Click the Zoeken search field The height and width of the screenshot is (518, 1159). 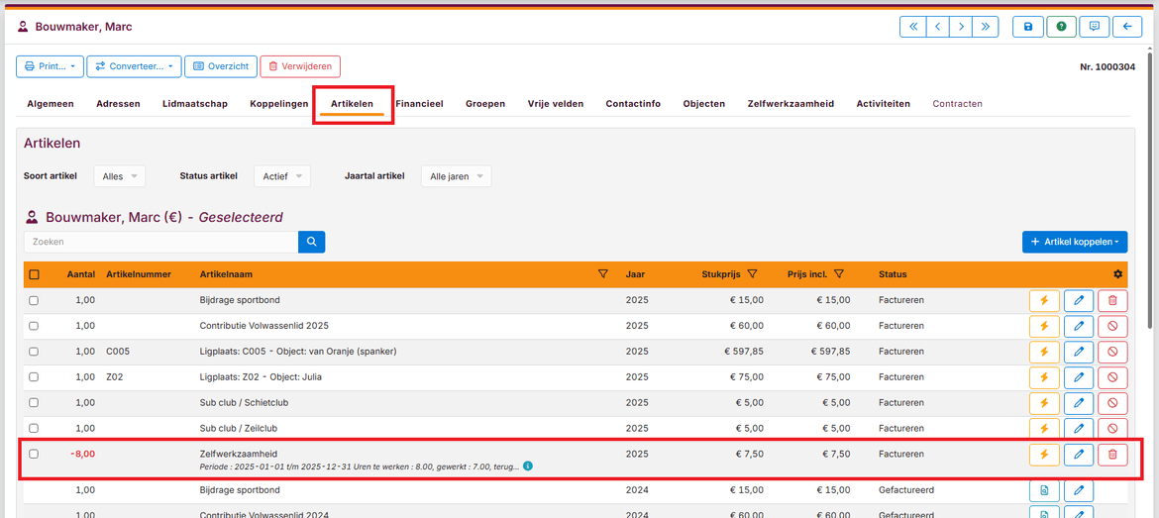(161, 242)
